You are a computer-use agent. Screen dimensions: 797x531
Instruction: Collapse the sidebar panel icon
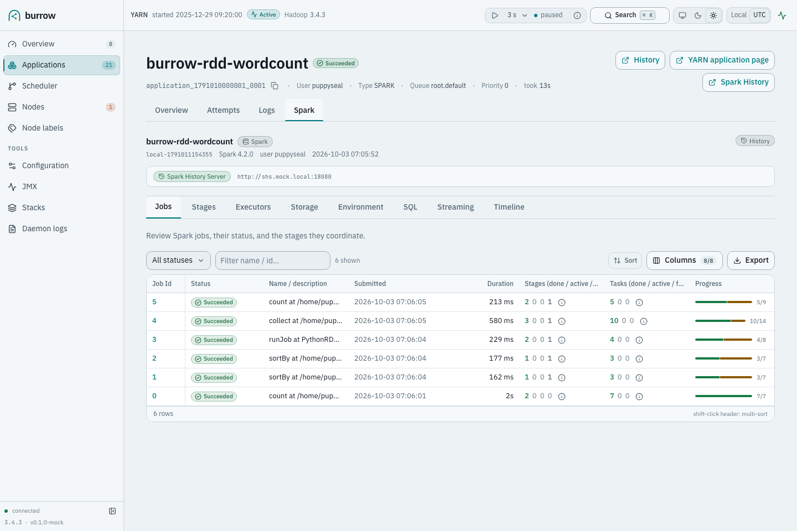[x=112, y=511]
